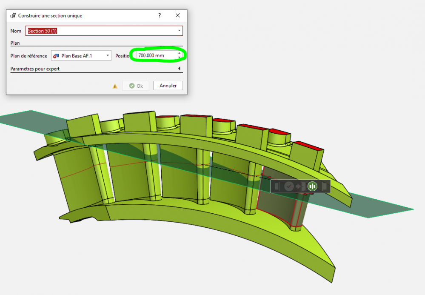Select right-side clipping icon in floating toolbar

324,186
